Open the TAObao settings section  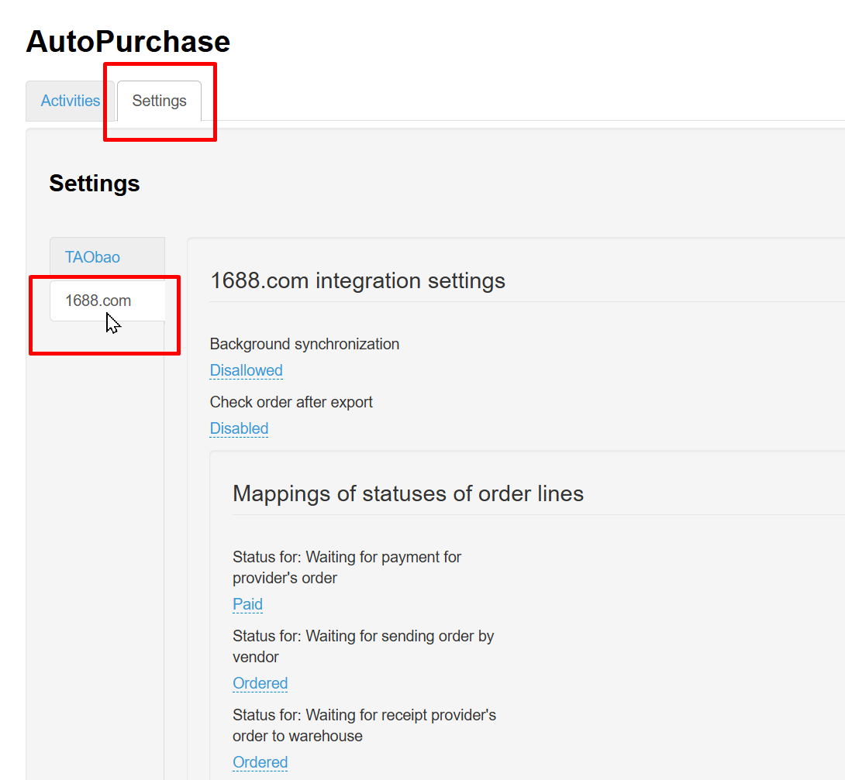pyautogui.click(x=92, y=257)
